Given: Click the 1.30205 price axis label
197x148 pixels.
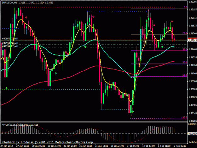Looking at the screenshot, I should pyautogui.click(x=193, y=121).
